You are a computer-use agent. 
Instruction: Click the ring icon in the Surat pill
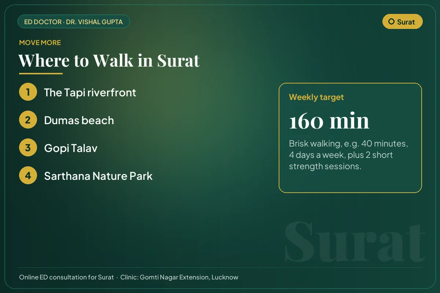pyautogui.click(x=391, y=22)
